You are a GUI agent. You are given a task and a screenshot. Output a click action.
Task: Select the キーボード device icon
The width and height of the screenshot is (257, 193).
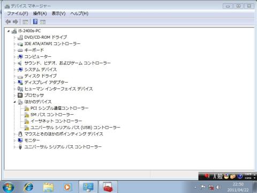coord(20,50)
